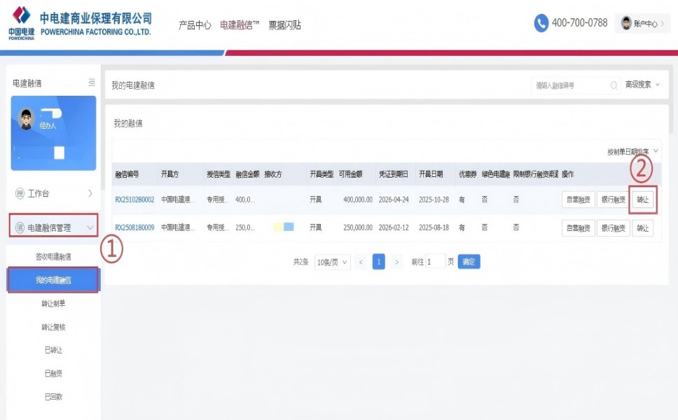Open 产品中心 in top navigation
Screen dimensions: 678x420
pos(195,25)
